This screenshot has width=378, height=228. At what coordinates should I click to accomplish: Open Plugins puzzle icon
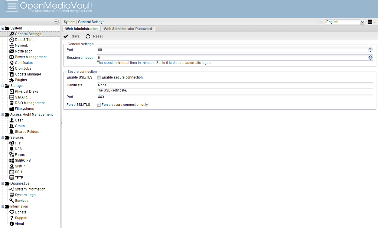tap(12, 80)
